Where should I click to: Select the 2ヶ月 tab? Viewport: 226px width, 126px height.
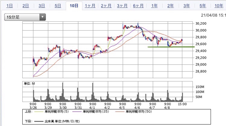tap(106, 6)
